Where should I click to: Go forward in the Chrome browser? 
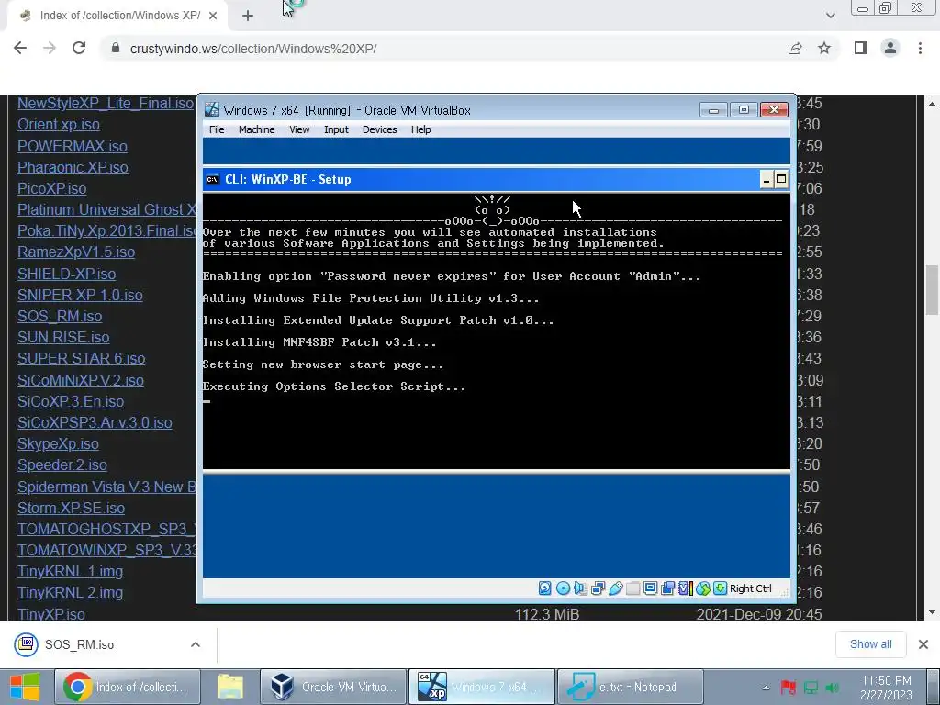pos(50,49)
